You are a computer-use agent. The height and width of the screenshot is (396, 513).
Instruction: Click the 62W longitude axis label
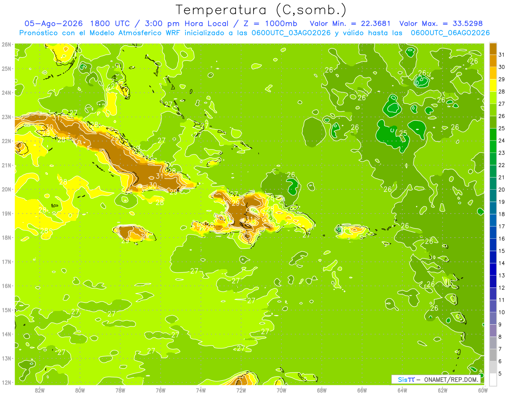(442, 390)
